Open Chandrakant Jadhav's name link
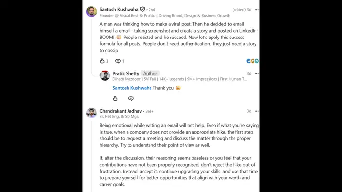The width and height of the screenshot is (342, 192). point(121,111)
